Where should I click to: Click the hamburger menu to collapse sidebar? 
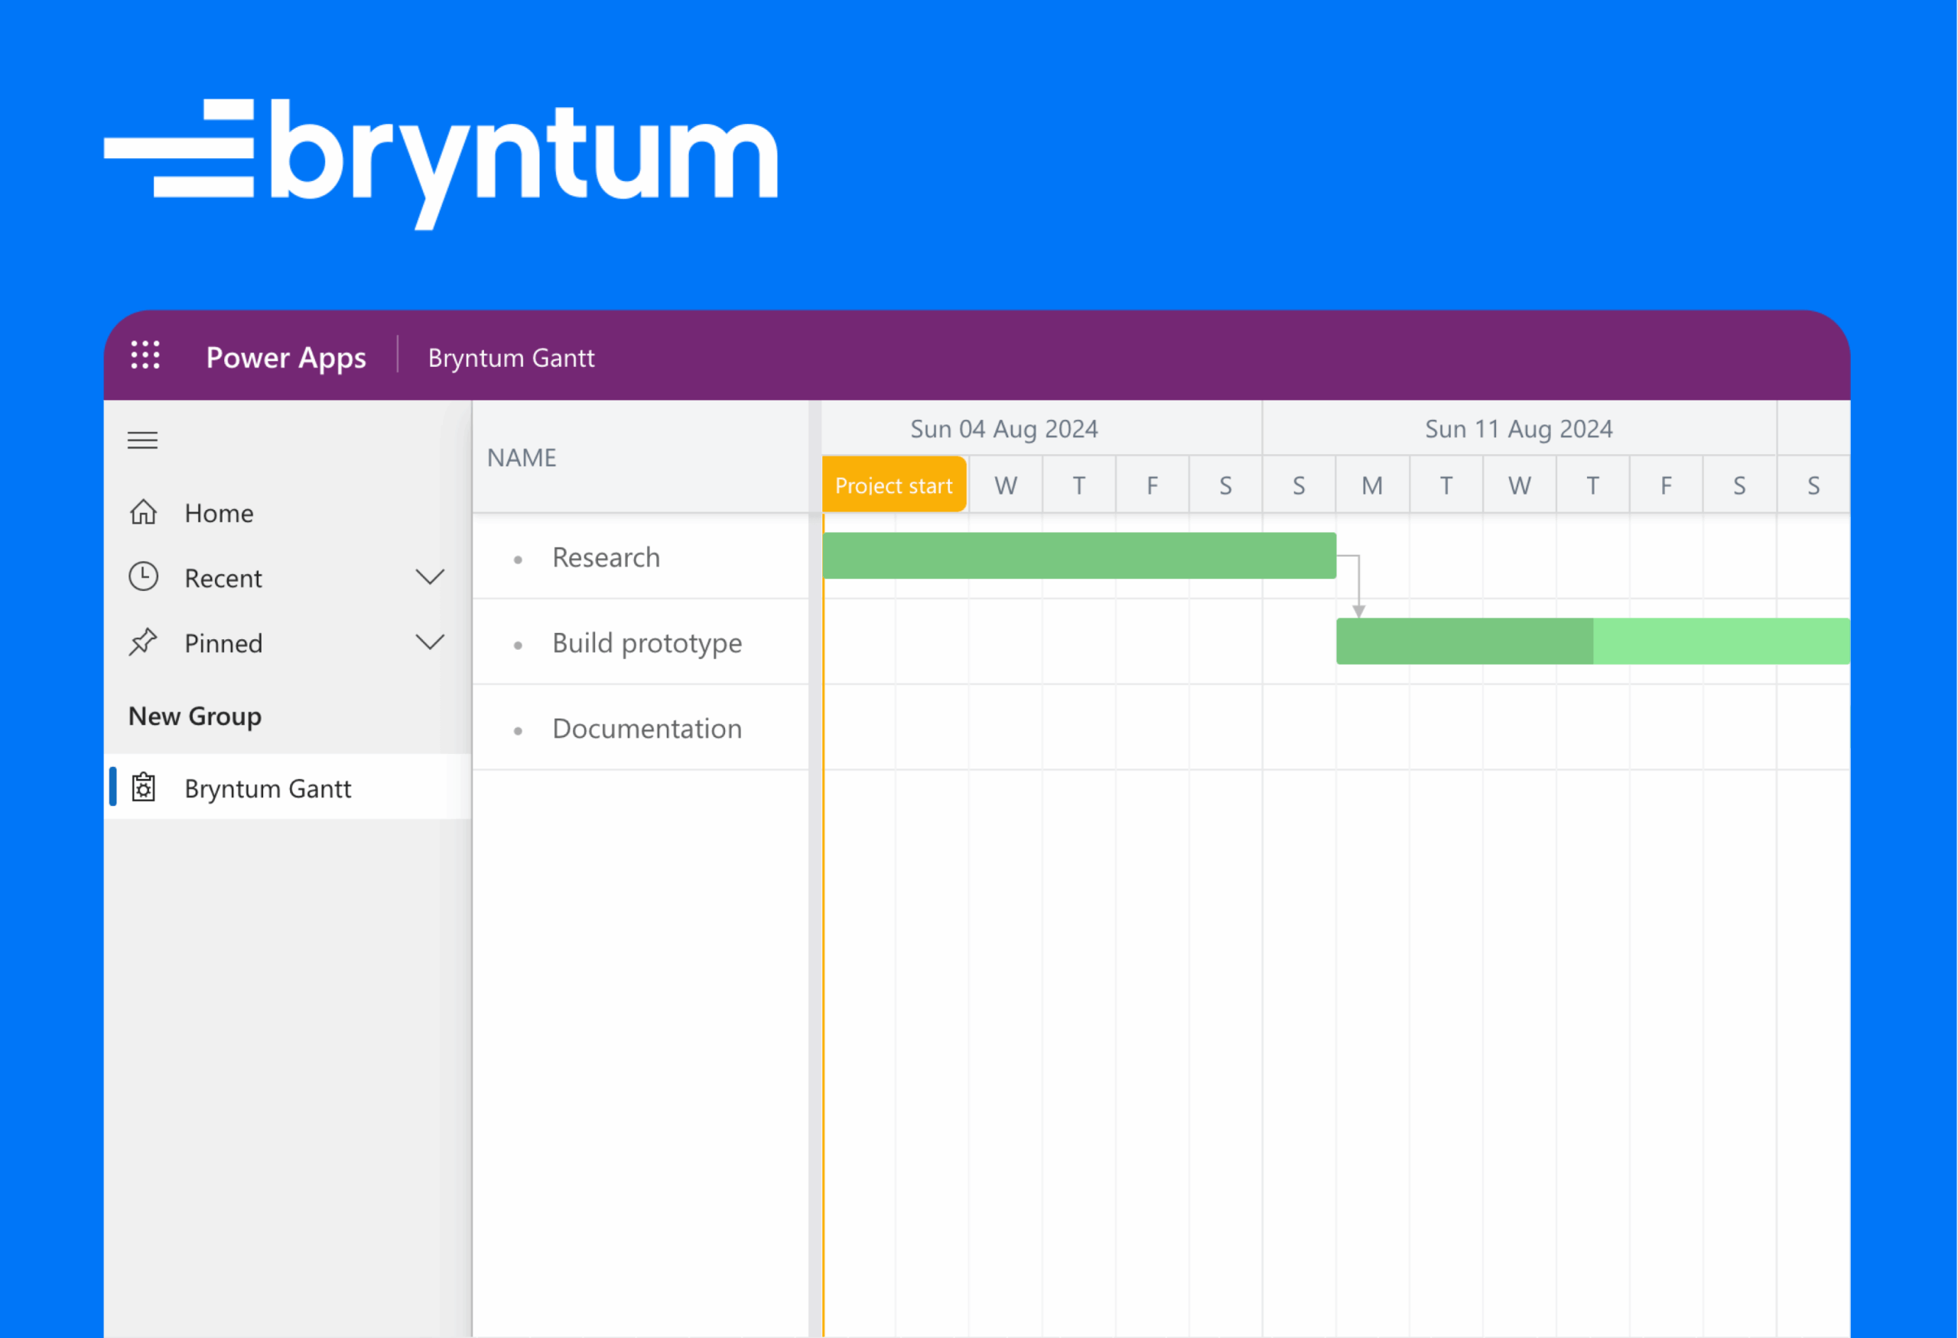[x=141, y=440]
